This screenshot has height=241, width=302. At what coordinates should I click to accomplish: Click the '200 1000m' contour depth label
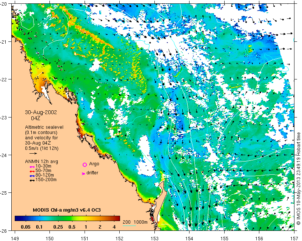coord(135,222)
